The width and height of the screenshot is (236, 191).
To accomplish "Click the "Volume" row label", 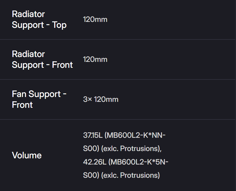I will click(x=27, y=155).
